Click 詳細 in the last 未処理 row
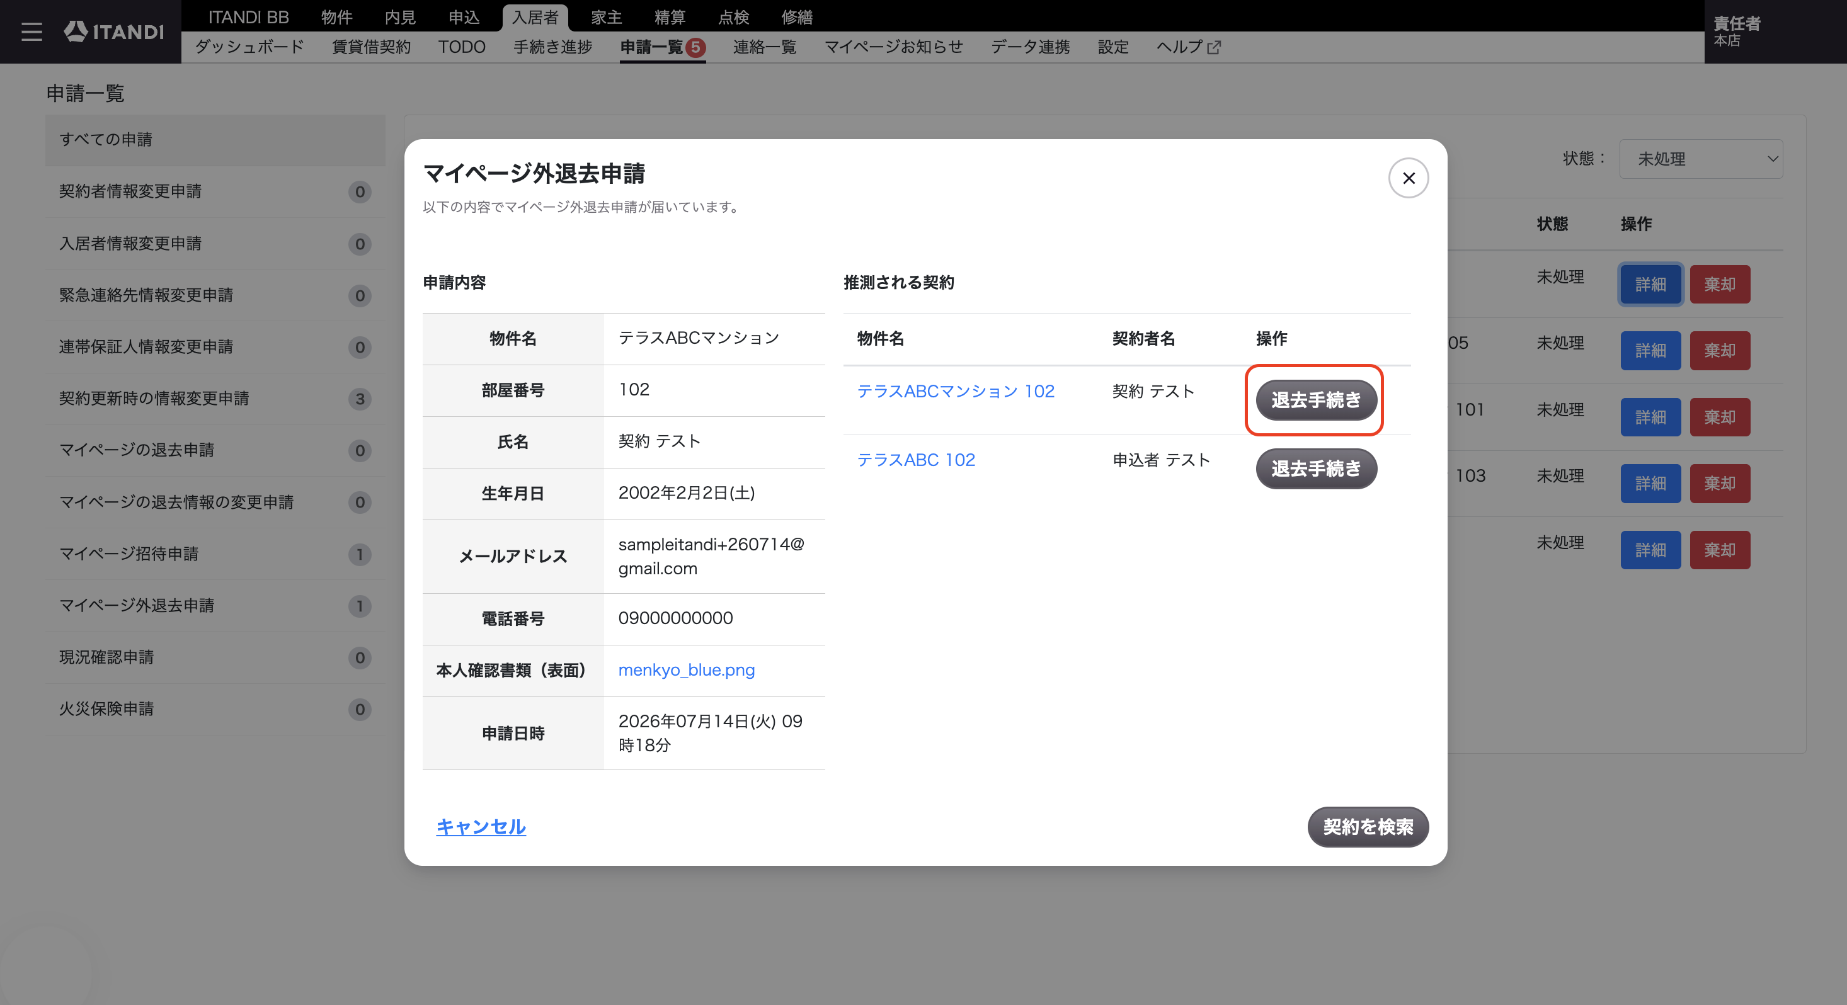1847x1005 pixels. (x=1650, y=550)
